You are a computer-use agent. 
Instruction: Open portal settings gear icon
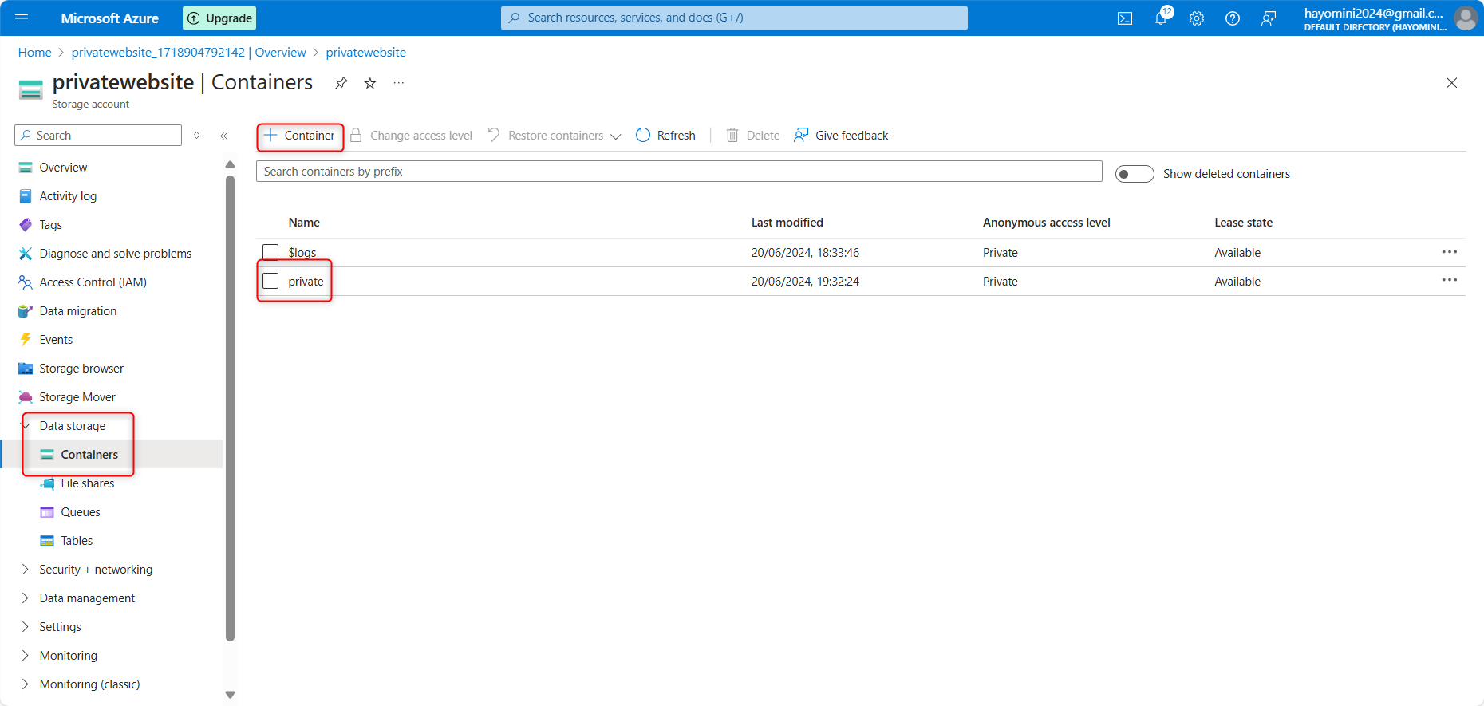pos(1196,18)
